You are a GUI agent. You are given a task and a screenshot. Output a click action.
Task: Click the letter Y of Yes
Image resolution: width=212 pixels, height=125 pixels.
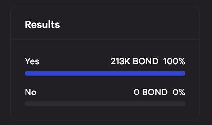(27, 61)
